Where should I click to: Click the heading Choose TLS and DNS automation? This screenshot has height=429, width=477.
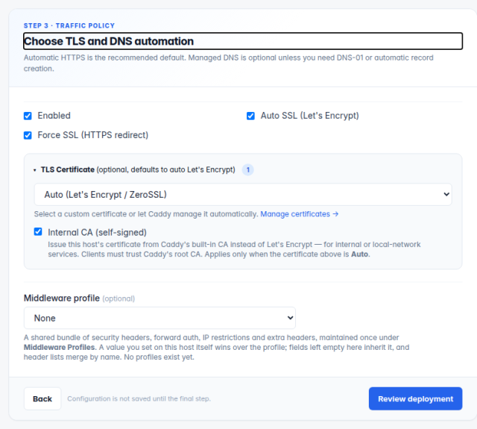point(243,41)
